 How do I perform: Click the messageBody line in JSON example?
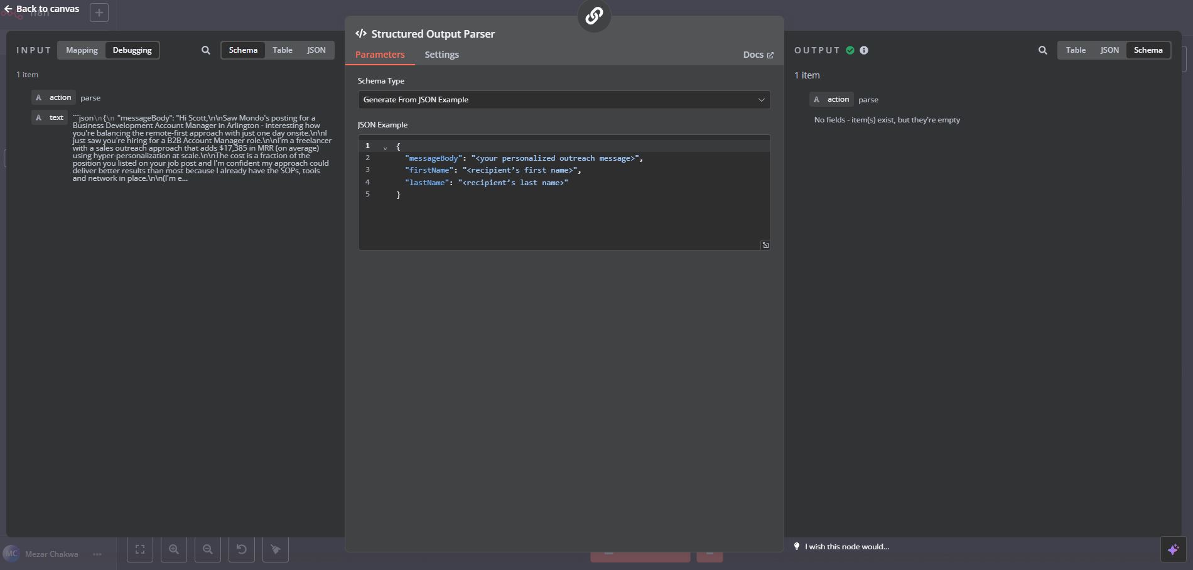click(524, 158)
